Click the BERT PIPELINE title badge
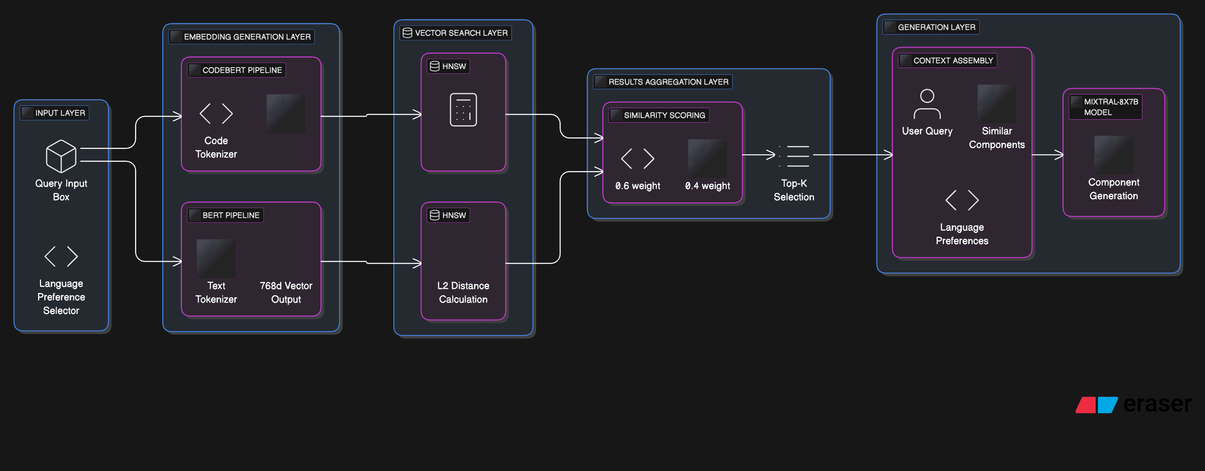 pyautogui.click(x=225, y=215)
